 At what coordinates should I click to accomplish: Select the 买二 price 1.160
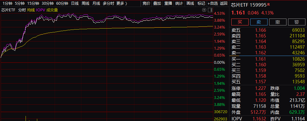261,65
